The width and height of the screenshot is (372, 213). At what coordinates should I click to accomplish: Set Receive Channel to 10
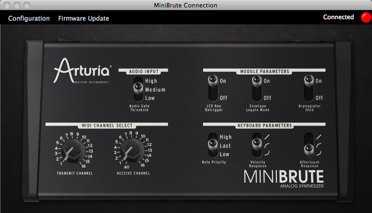(143, 136)
